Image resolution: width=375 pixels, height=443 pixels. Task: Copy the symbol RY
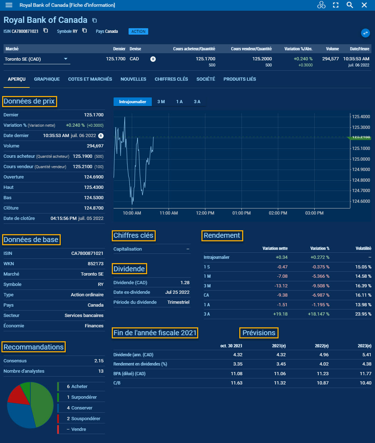(84, 31)
